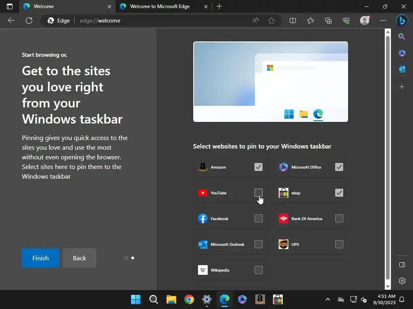413x309 pixels.
Task: Click the Read aloud icon in address bar
Action: [x=255, y=21]
